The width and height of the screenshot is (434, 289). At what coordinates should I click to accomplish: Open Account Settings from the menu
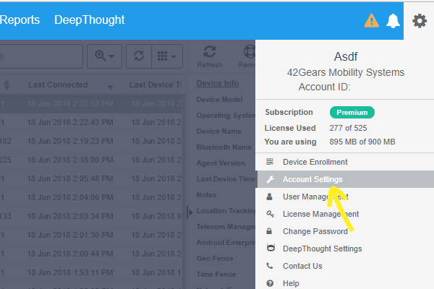click(x=344, y=179)
